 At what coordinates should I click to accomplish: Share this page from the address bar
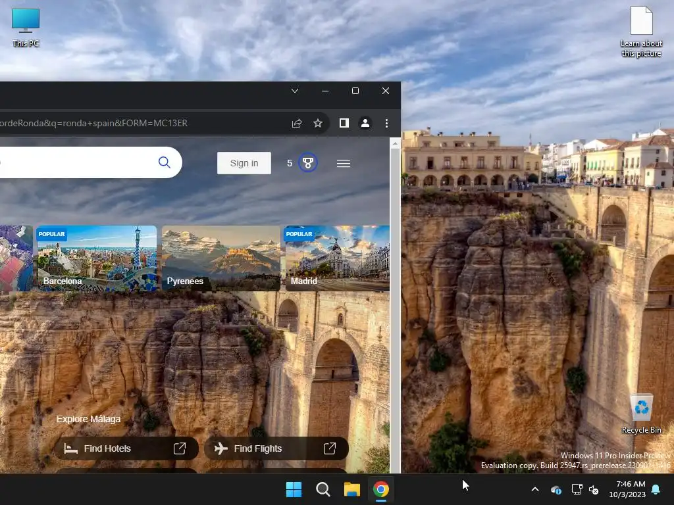coord(297,123)
